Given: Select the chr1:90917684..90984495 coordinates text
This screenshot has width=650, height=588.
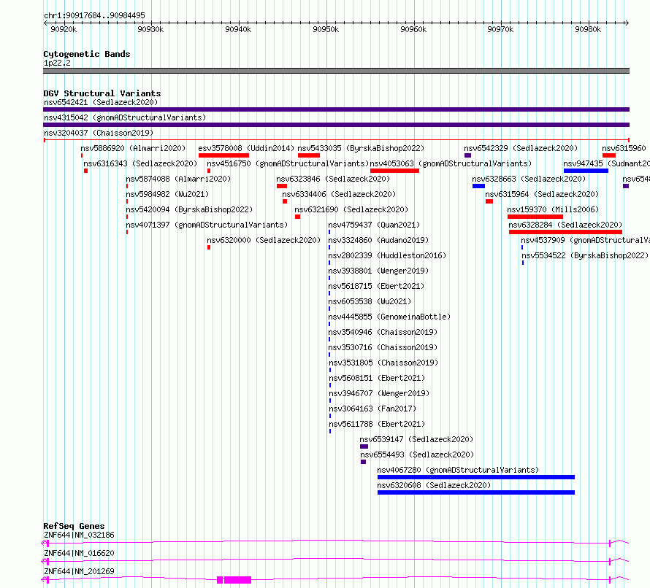Looking at the screenshot, I should tap(94, 16).
